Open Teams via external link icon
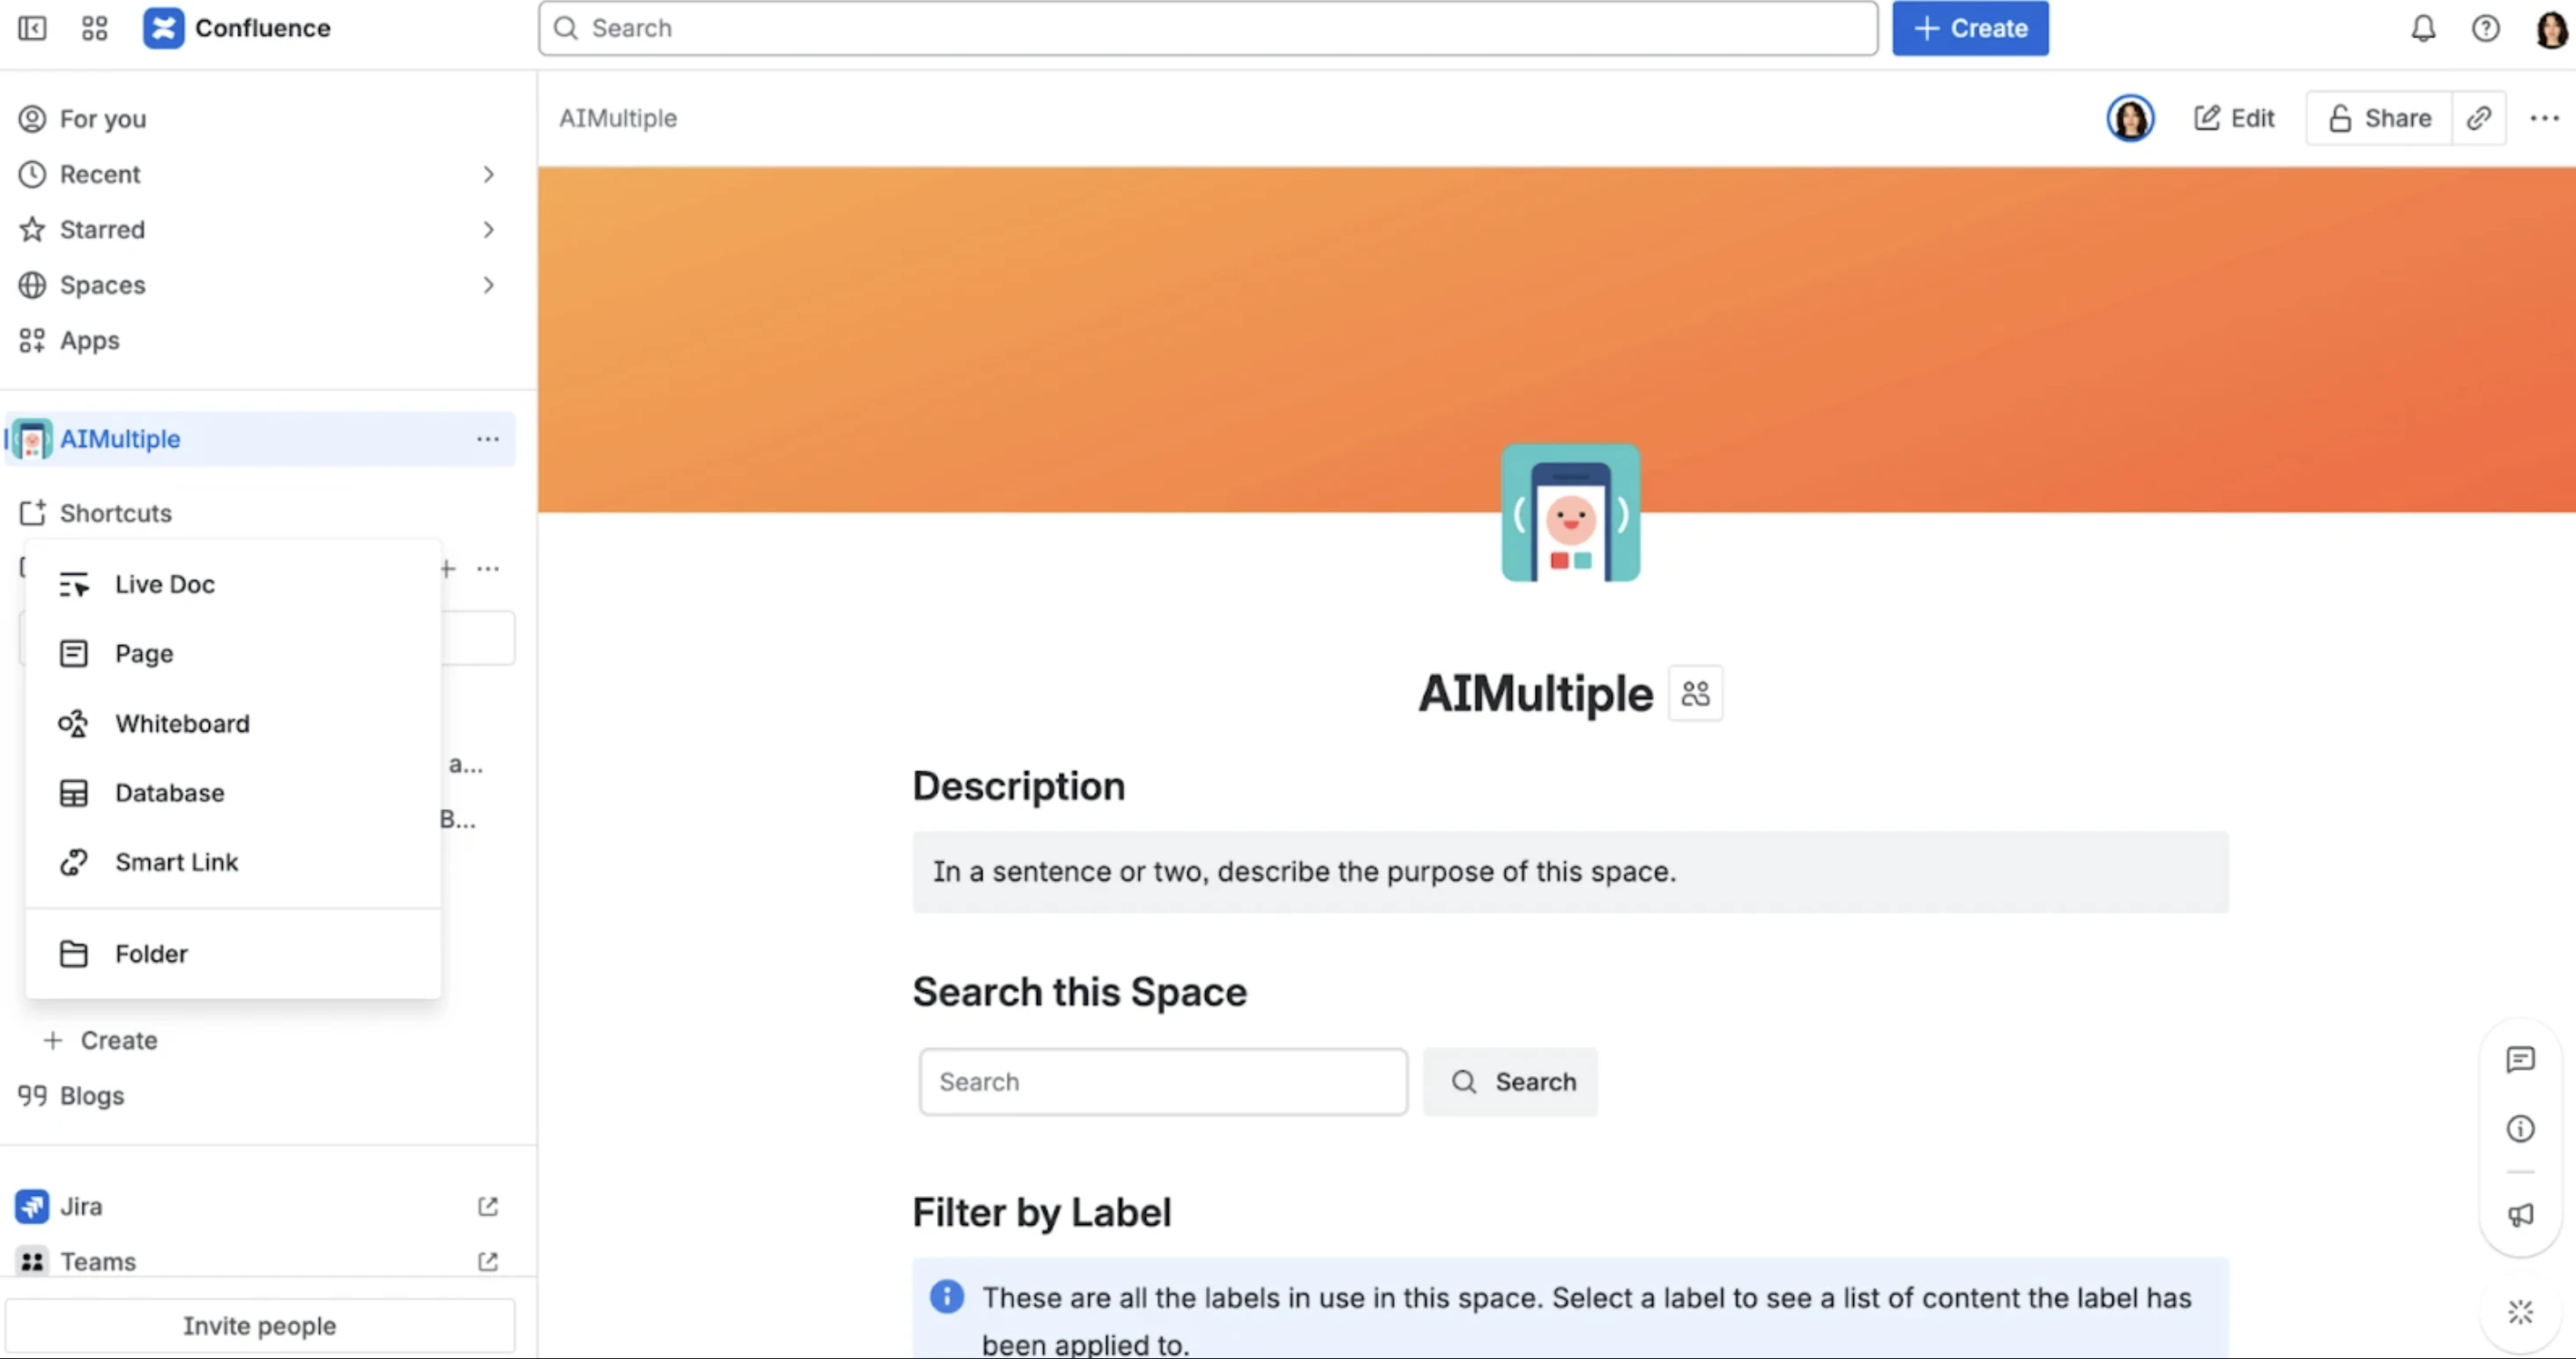Image resolution: width=2576 pixels, height=1359 pixels. point(488,1261)
